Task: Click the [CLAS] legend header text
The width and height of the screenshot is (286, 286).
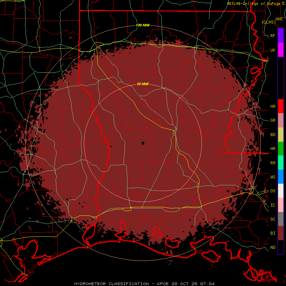Action: [269, 22]
